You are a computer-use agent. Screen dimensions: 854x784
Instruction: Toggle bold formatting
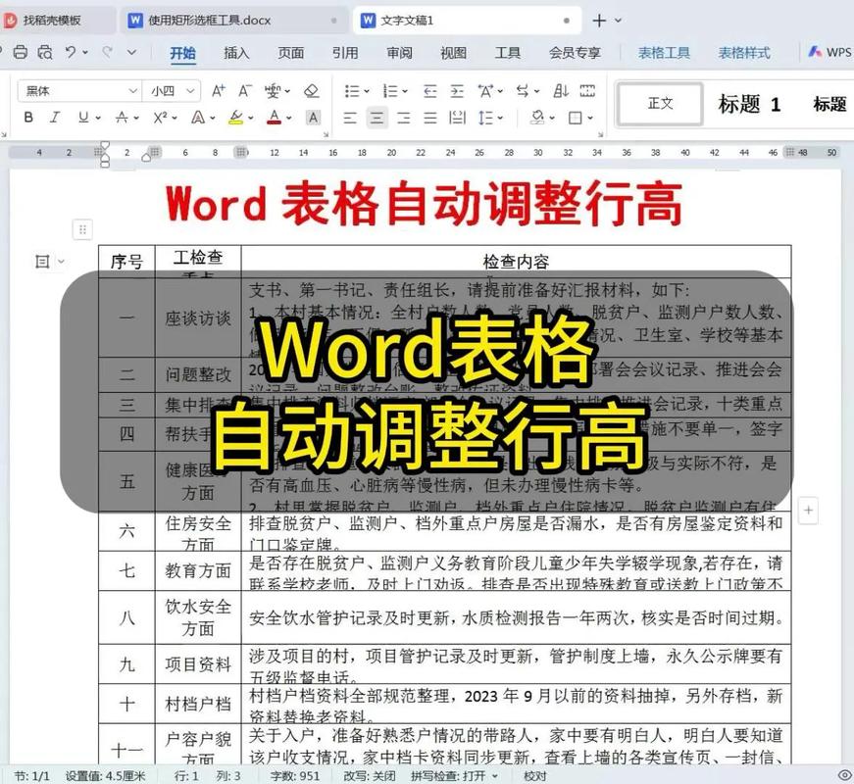(26, 115)
